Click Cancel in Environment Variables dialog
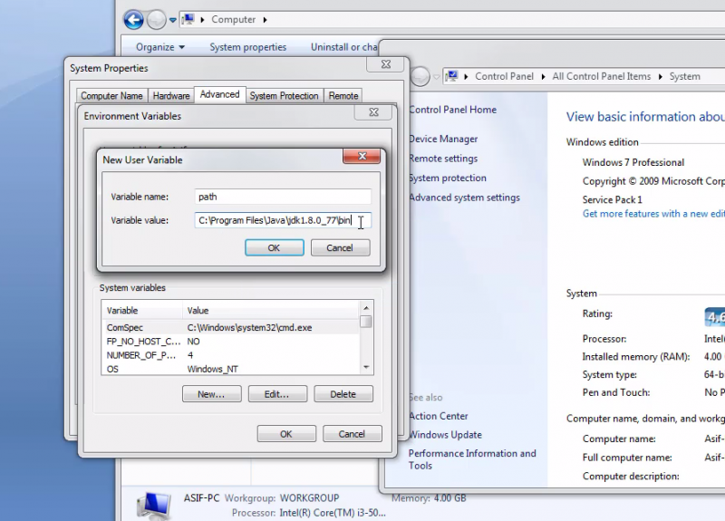Screen dimensions: 725x521 [353, 434]
